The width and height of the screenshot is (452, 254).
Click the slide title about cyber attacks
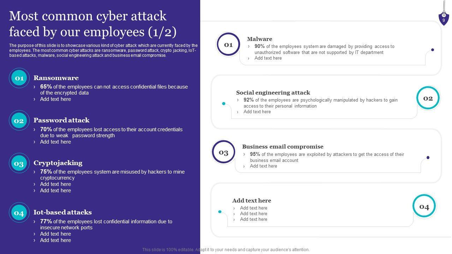click(93, 24)
